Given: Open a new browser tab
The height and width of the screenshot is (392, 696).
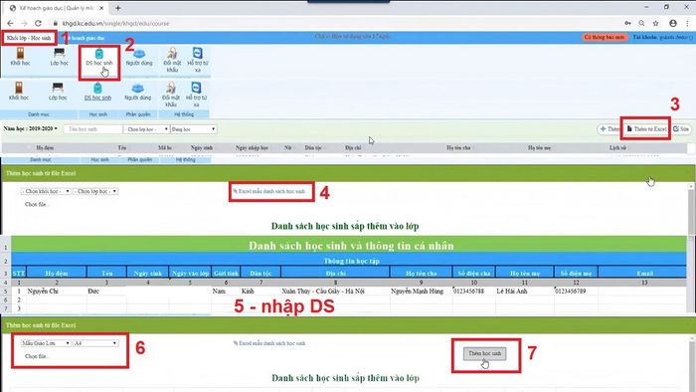Looking at the screenshot, I should [118, 8].
